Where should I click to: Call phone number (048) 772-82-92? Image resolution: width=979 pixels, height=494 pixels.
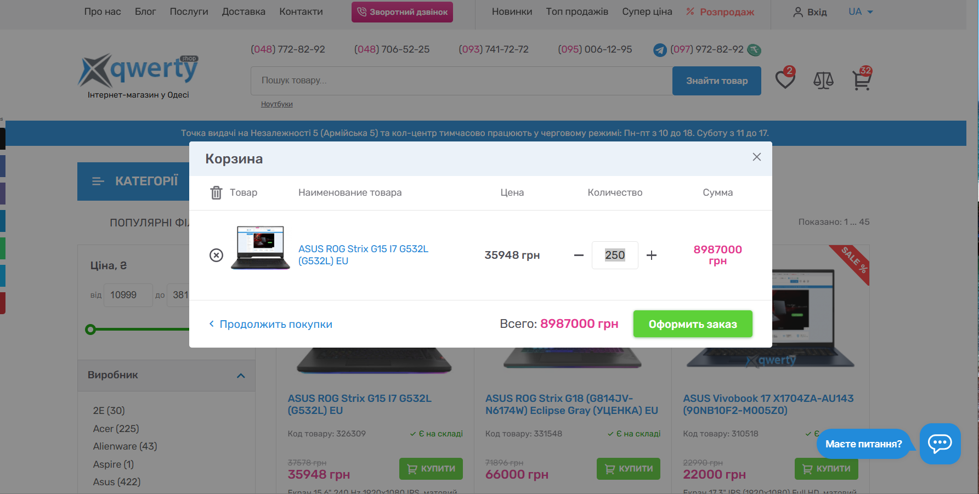[288, 49]
